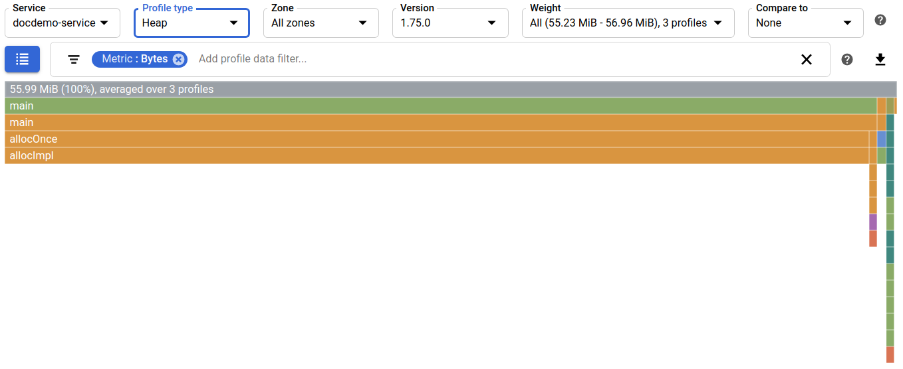The image size is (903, 369).
Task: Click the focus list view button
Action: 22,59
